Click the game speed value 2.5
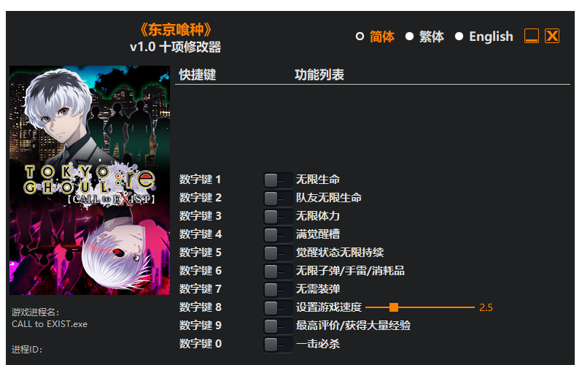The height and width of the screenshot is (365, 582). [x=486, y=307]
